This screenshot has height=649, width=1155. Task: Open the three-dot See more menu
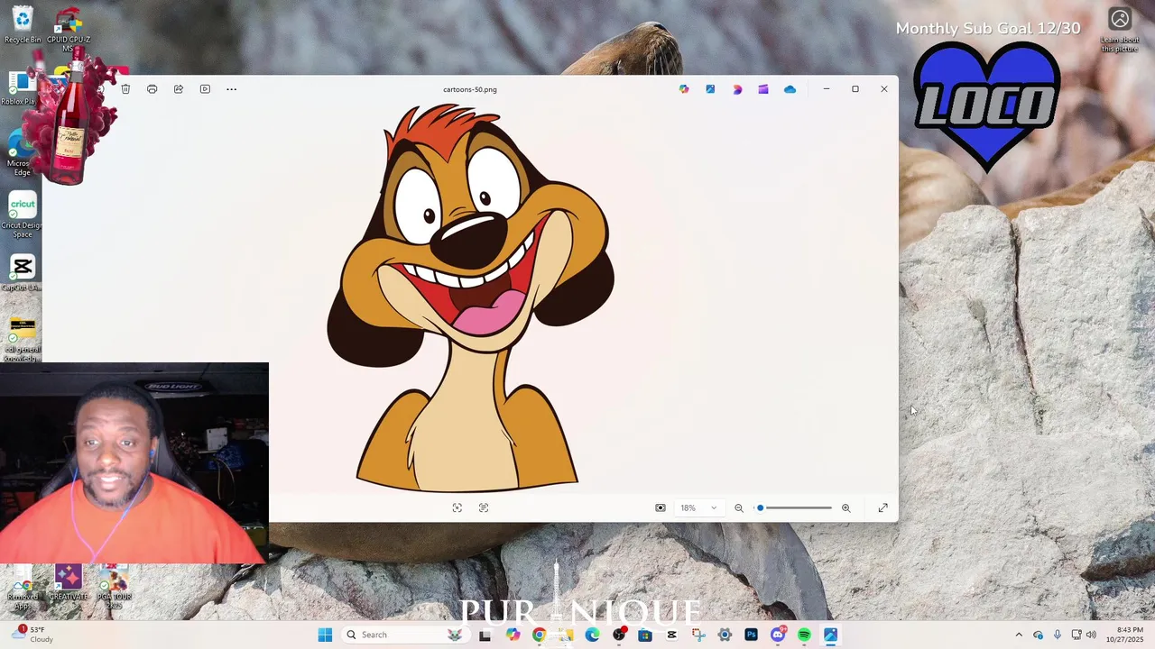[231, 89]
